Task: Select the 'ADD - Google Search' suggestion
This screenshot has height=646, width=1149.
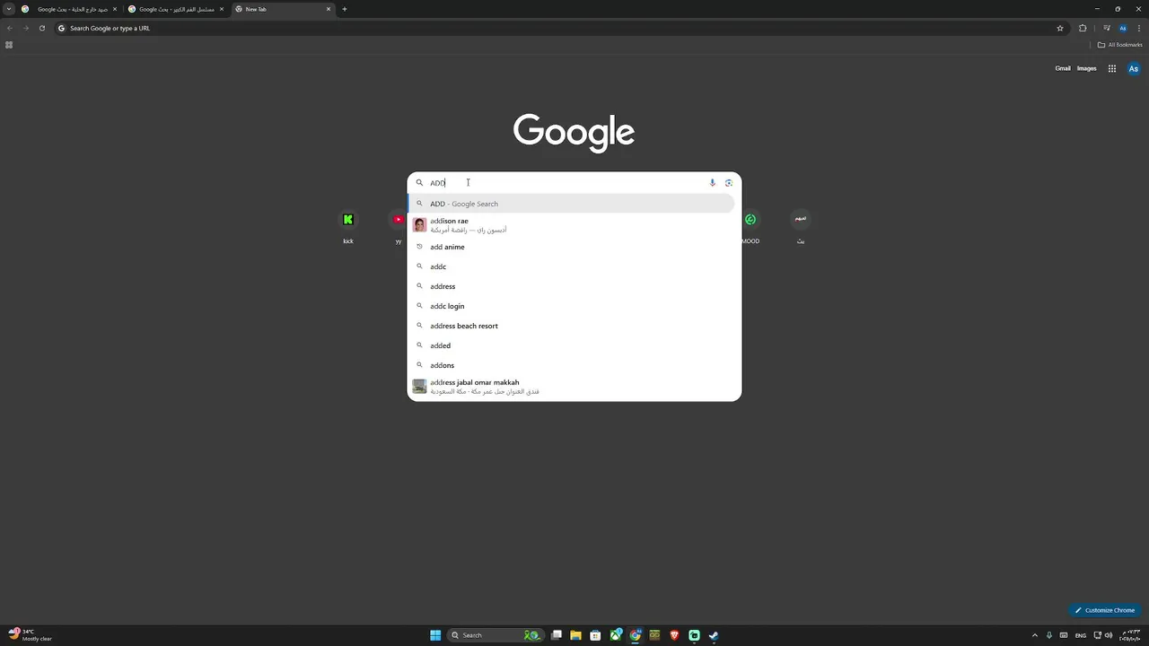Action: click(571, 204)
